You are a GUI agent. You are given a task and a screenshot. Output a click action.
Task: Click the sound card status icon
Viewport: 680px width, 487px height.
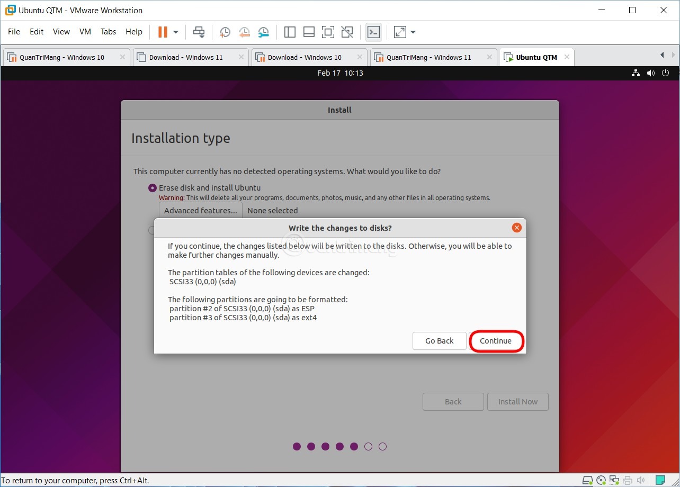[641, 481]
